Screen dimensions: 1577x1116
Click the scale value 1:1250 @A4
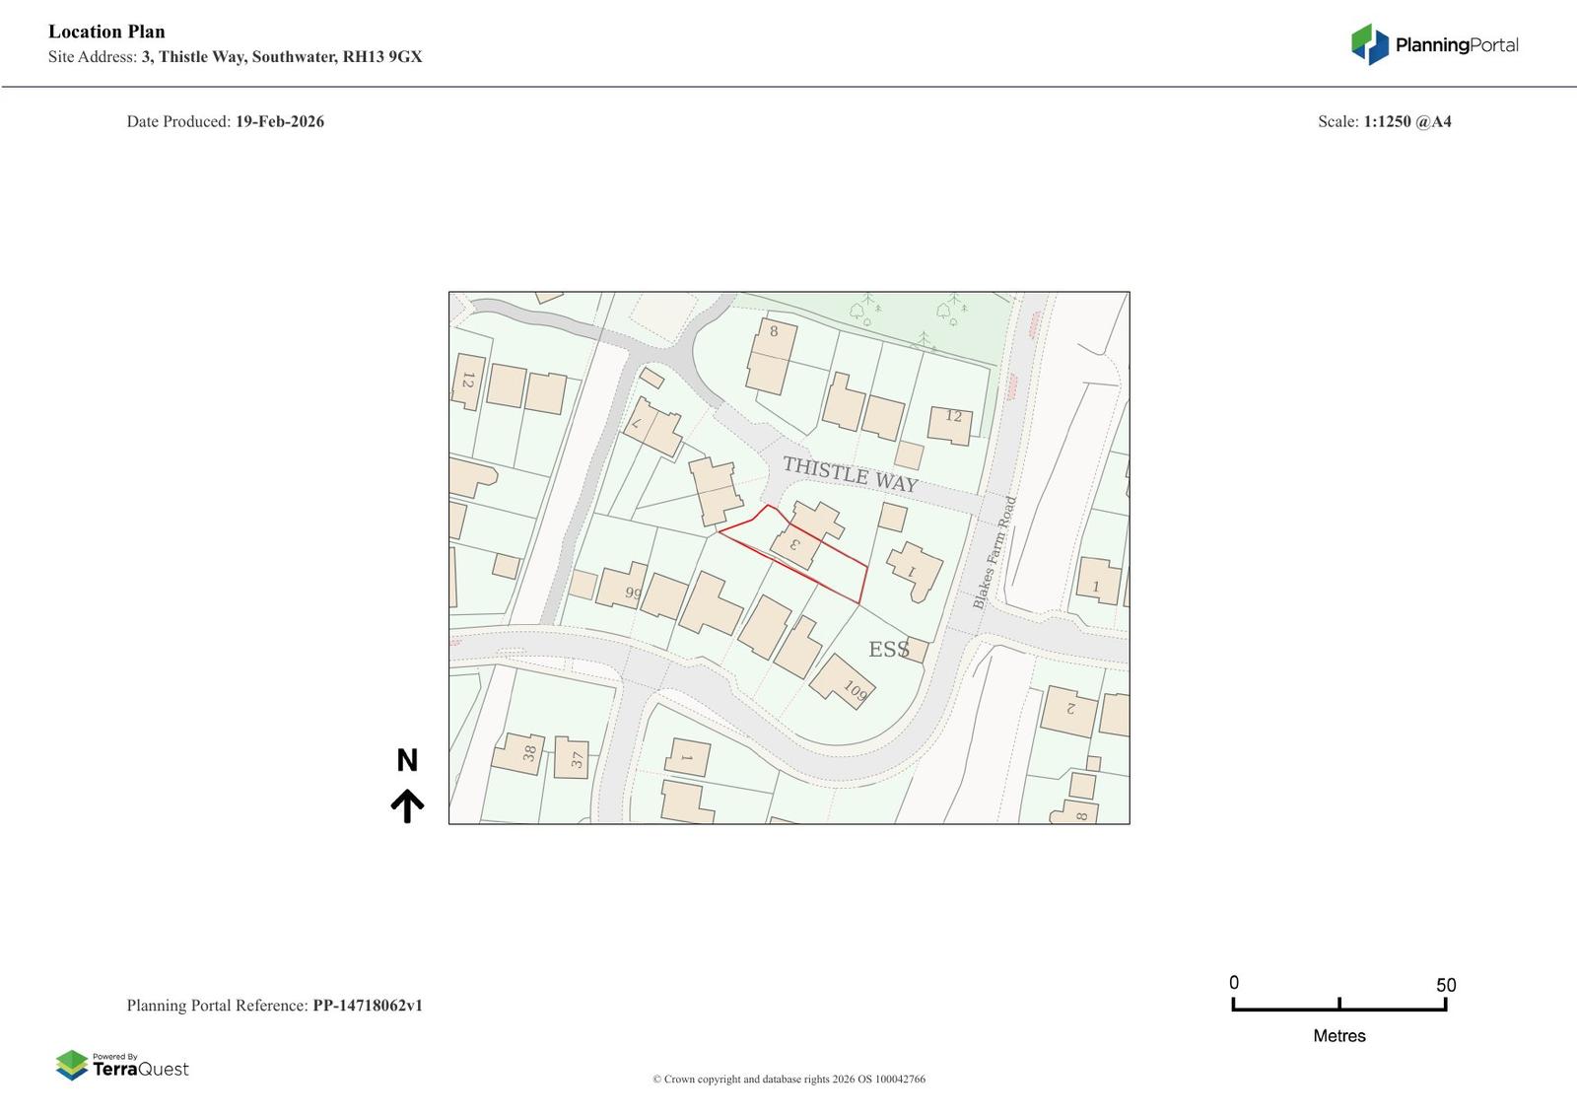tap(1406, 122)
